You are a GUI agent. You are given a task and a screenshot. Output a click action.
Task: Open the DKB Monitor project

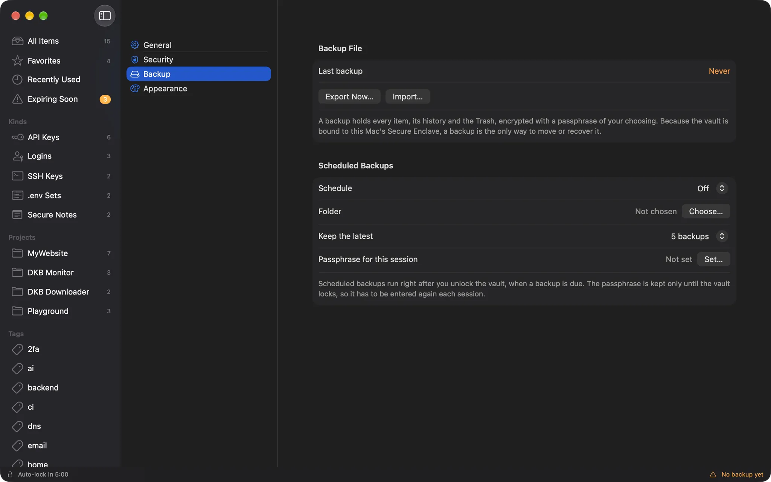(61, 272)
